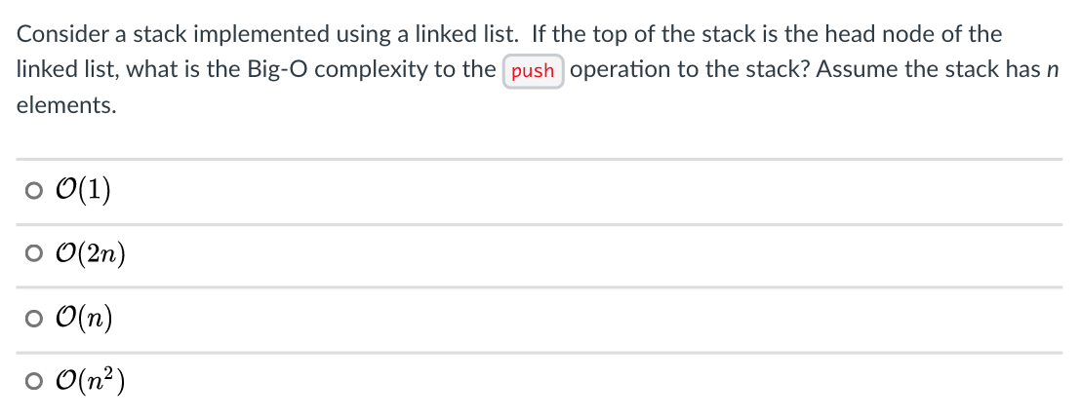The height and width of the screenshot is (419, 1081).
Task: Click the words head node in question
Action: click(878, 34)
